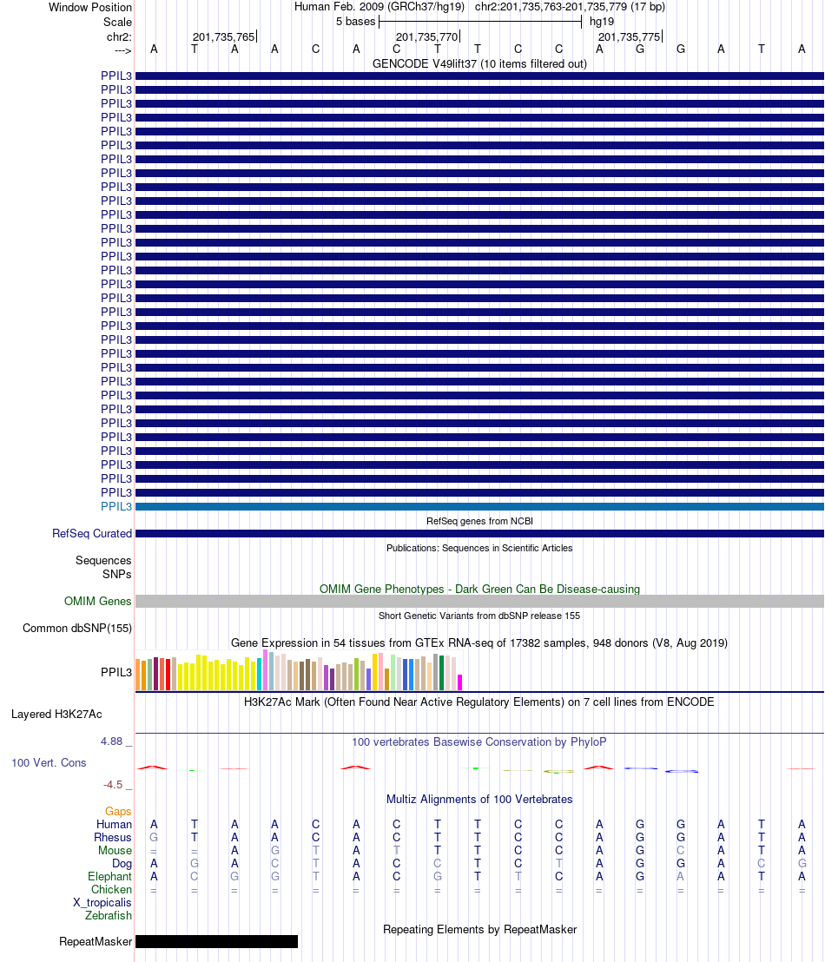
Task: Click the 'Mouse' species row label
Action: tap(115, 850)
